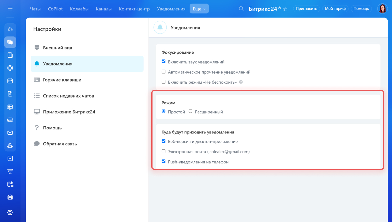Screen dimensions: 392x222
Task: Click the search magnifier icon
Action: point(241,9)
